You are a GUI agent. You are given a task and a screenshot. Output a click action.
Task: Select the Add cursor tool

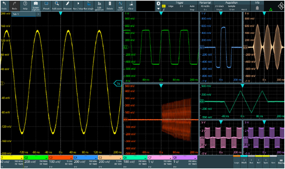pyautogui.click(x=120, y=5)
